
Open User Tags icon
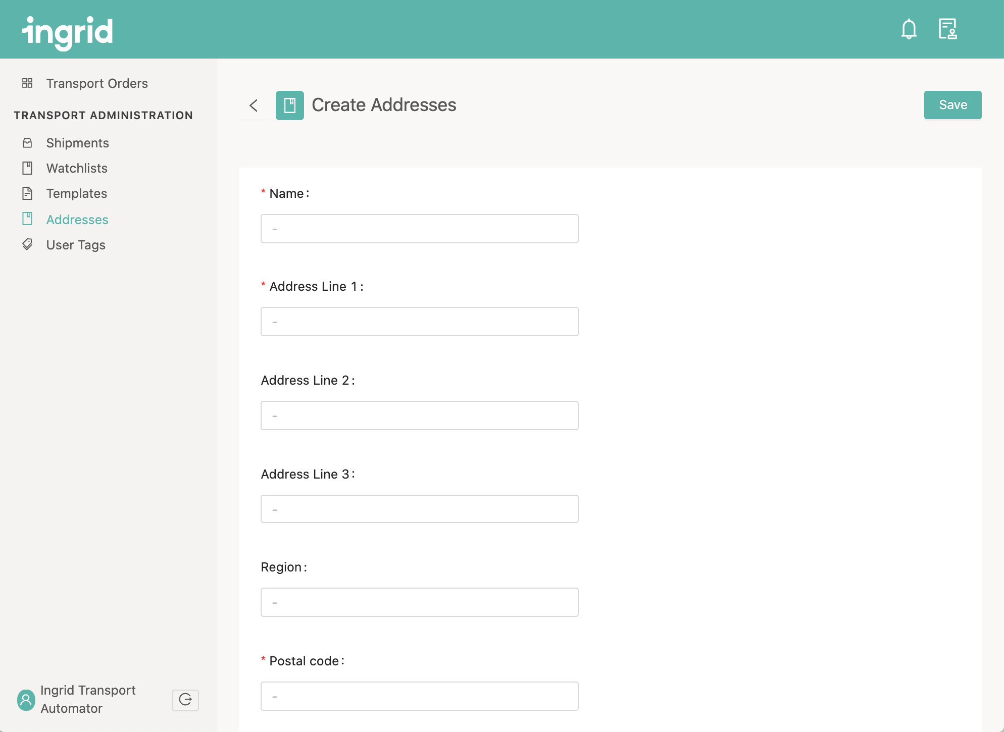tap(27, 244)
